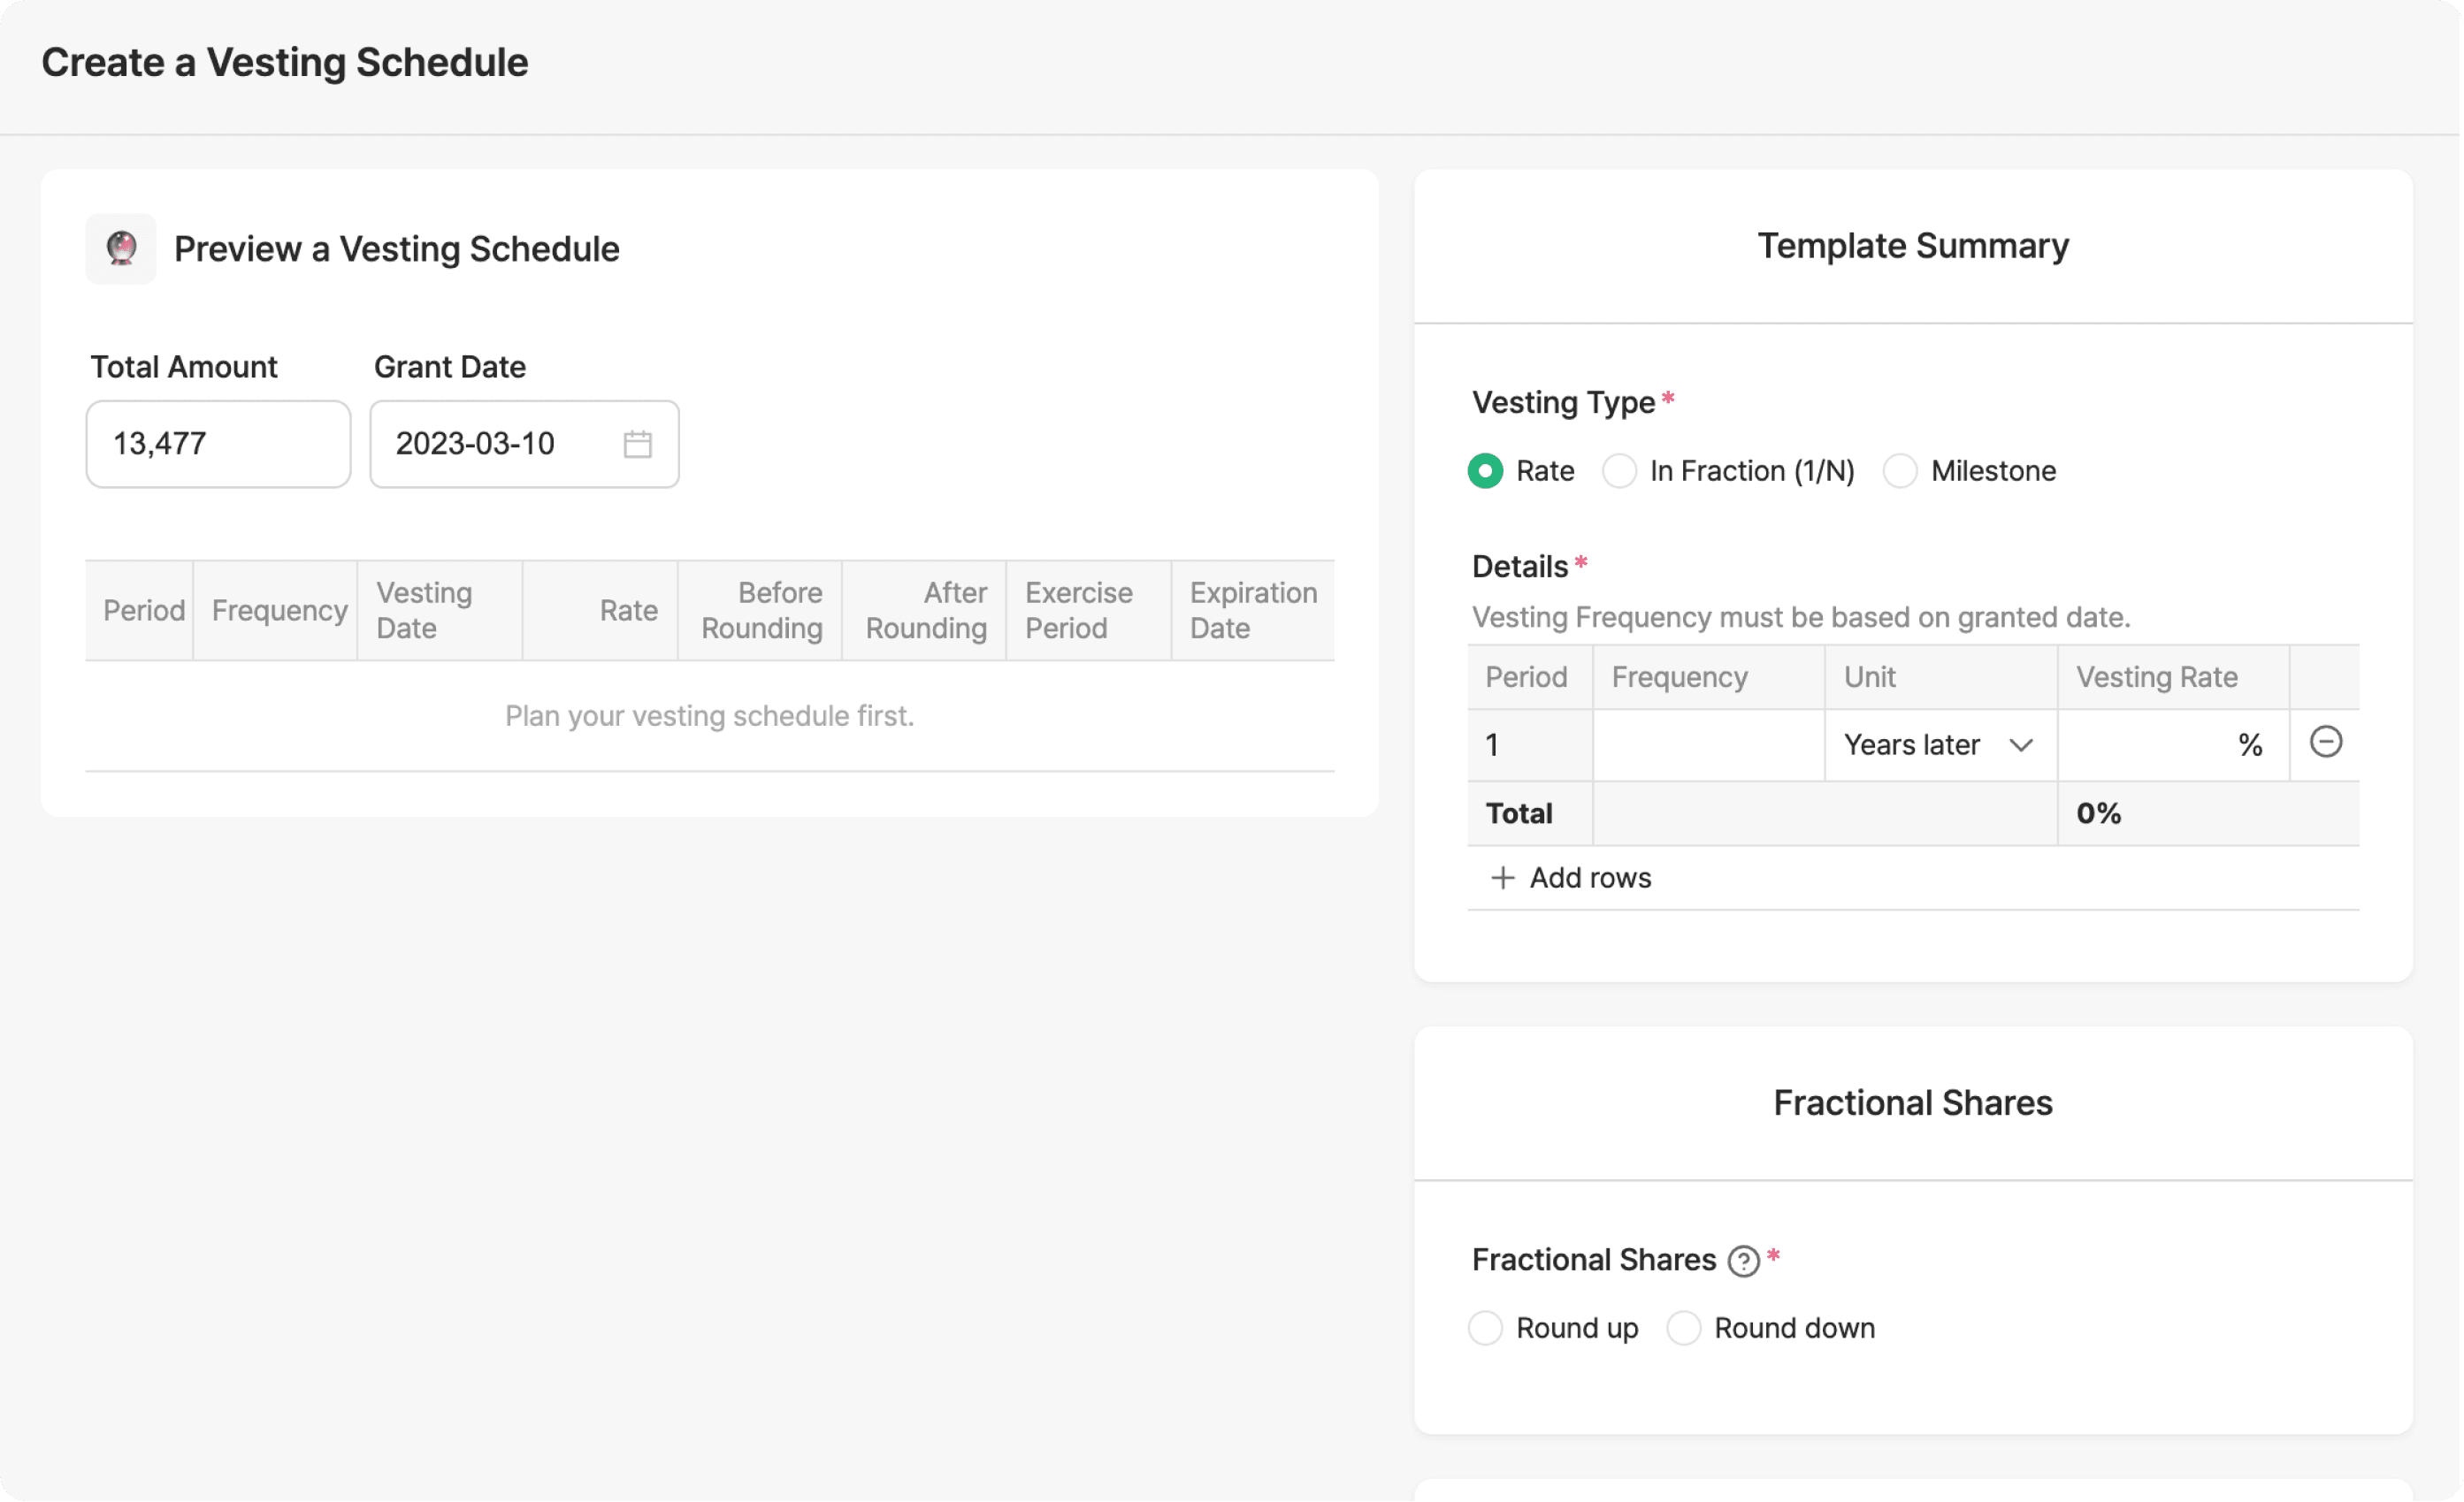The width and height of the screenshot is (2464, 1502).
Task: Click the Template Summary section title
Action: 1912,246
